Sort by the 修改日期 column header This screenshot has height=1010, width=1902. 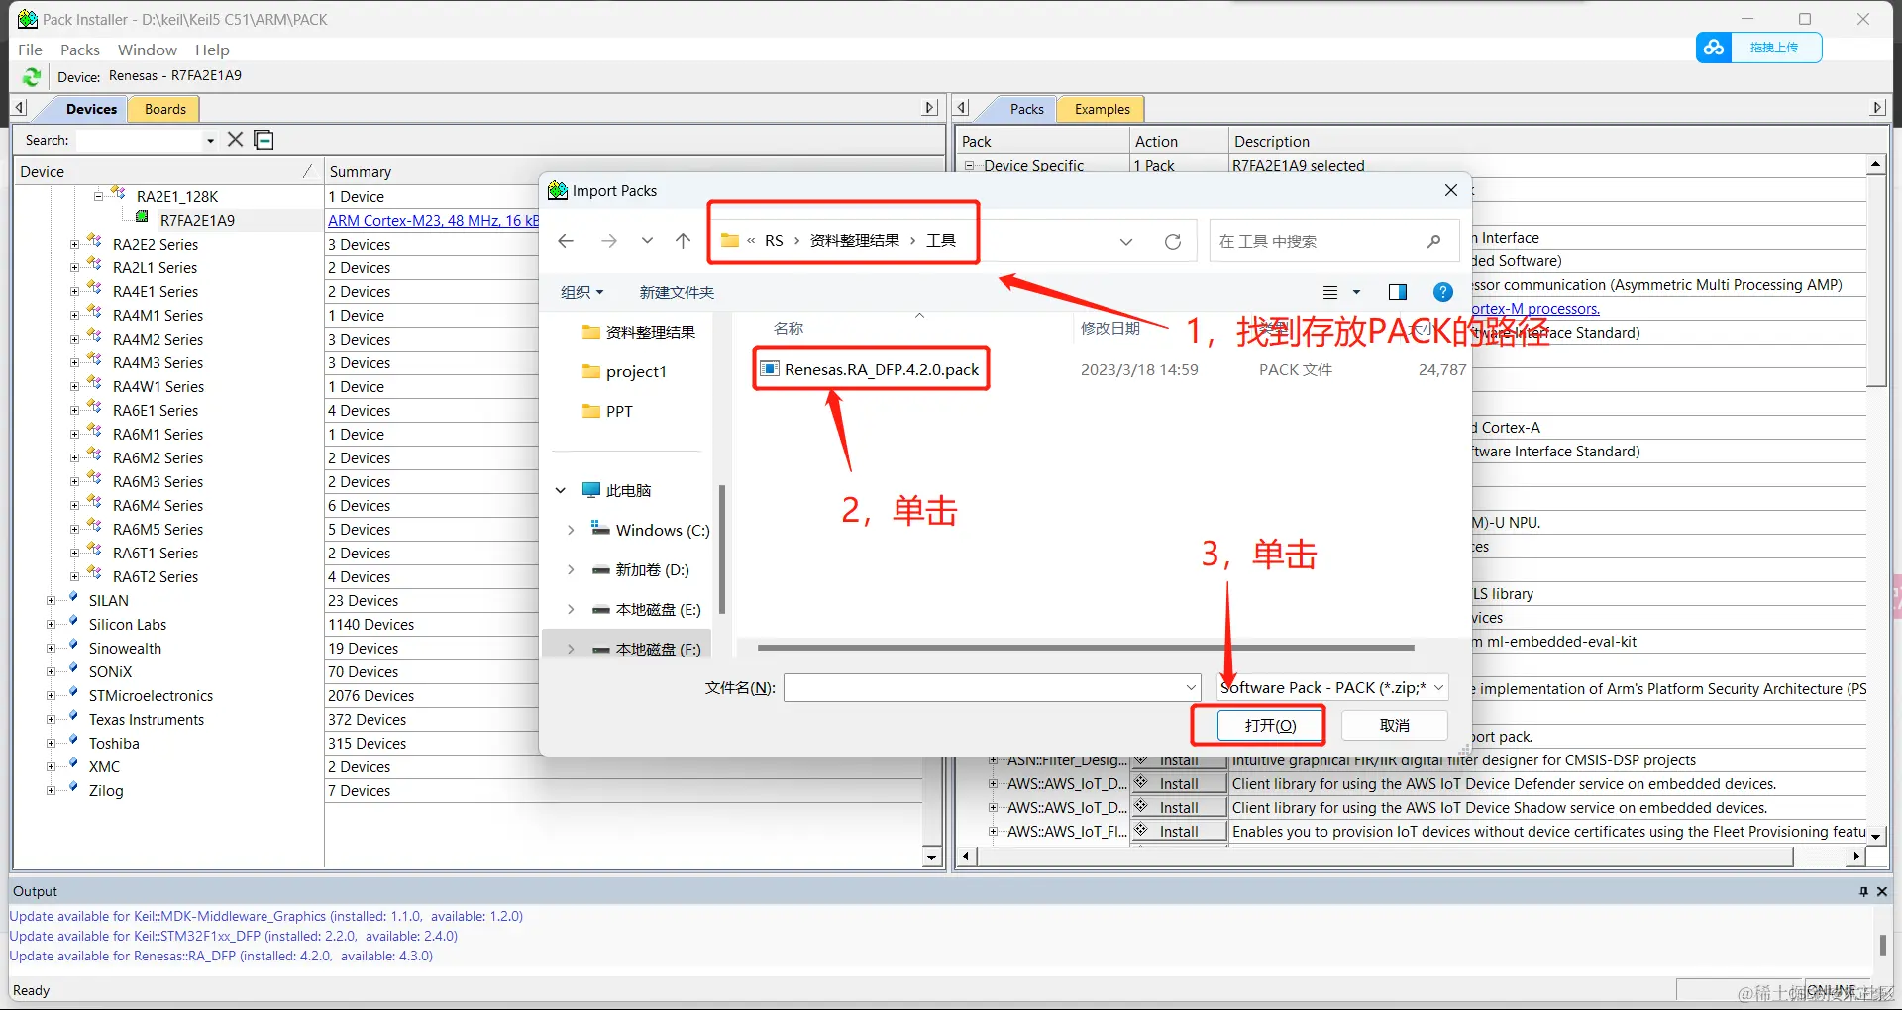coord(1109,328)
